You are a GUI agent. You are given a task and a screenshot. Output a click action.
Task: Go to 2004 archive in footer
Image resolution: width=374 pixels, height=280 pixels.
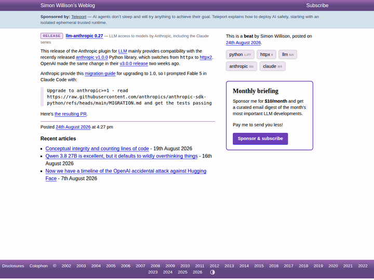pyautogui.click(x=96, y=266)
